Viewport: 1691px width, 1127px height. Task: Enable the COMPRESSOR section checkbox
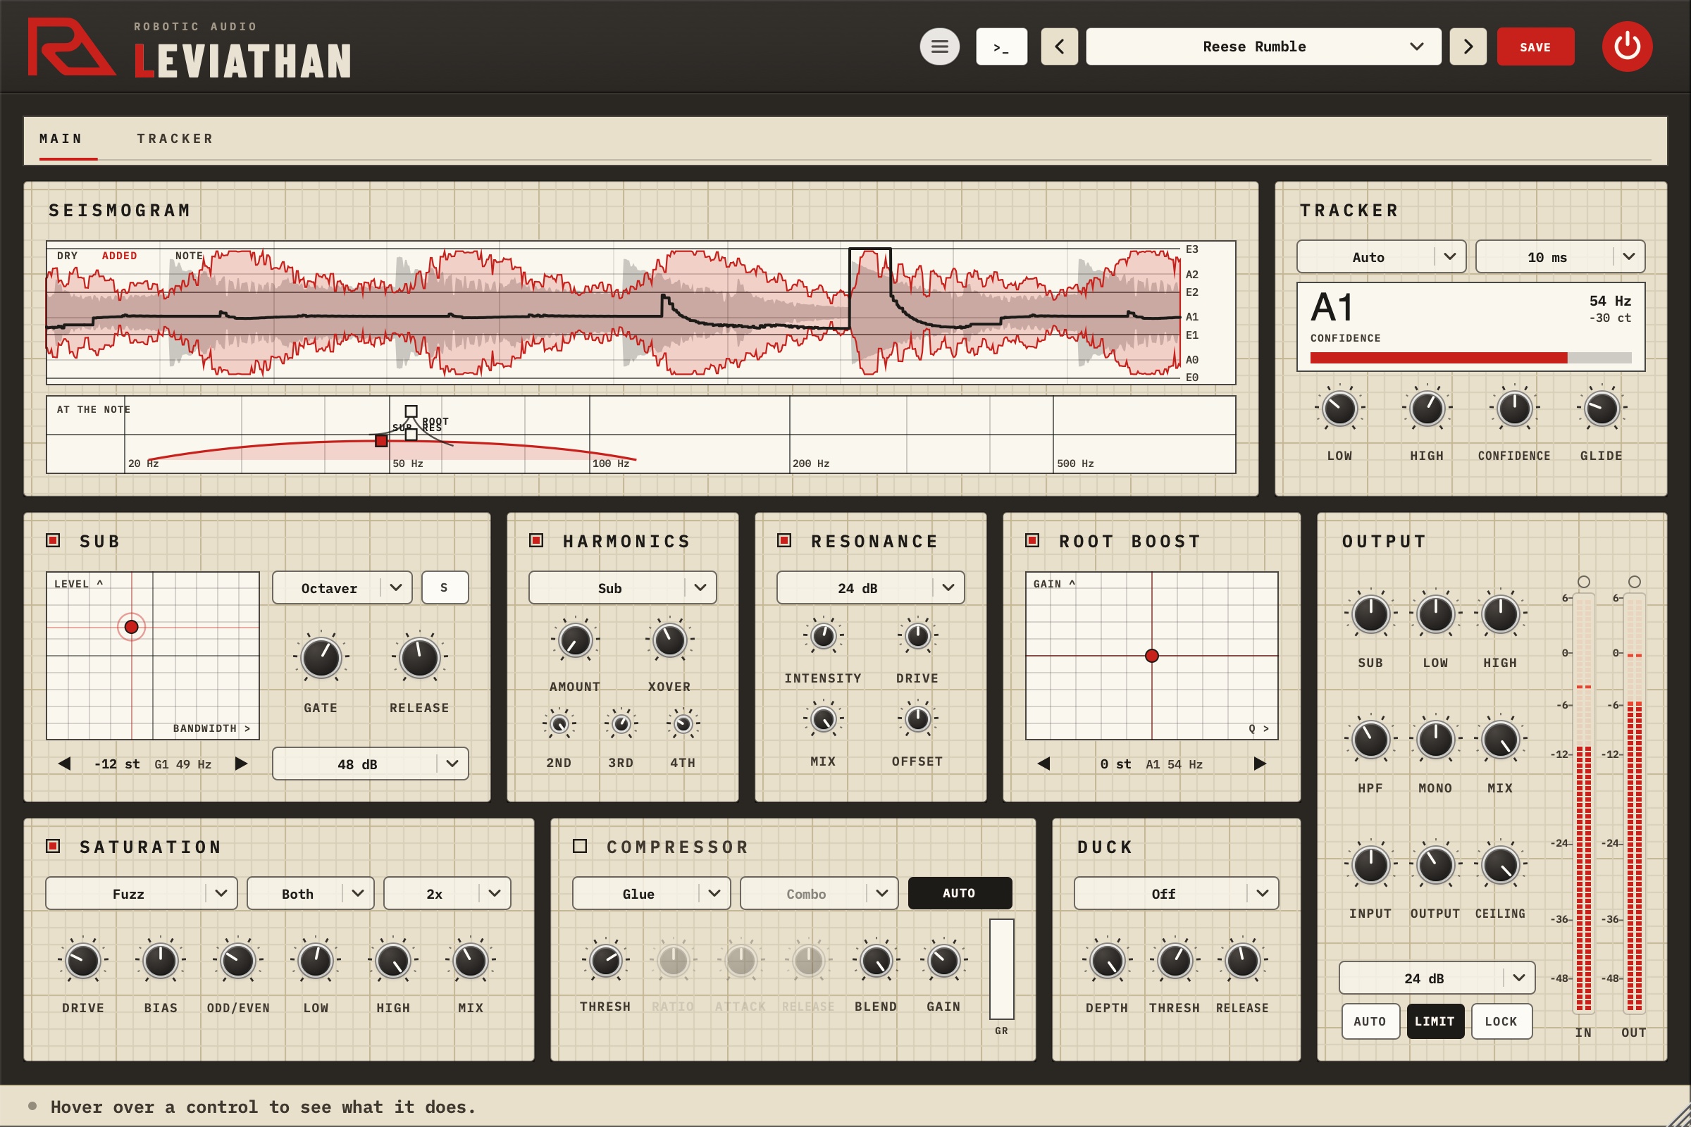click(580, 846)
